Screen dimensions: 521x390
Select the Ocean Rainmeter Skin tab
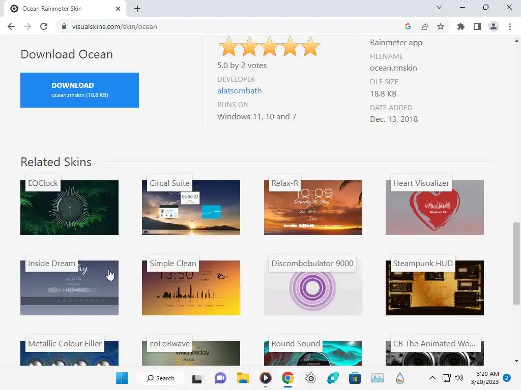point(65,9)
